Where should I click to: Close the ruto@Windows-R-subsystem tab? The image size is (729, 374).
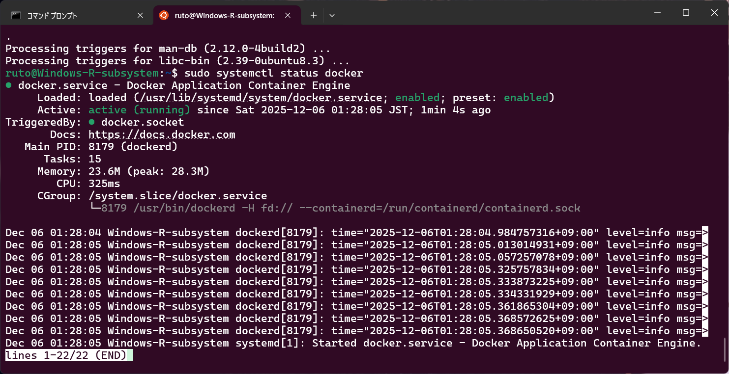[288, 15]
